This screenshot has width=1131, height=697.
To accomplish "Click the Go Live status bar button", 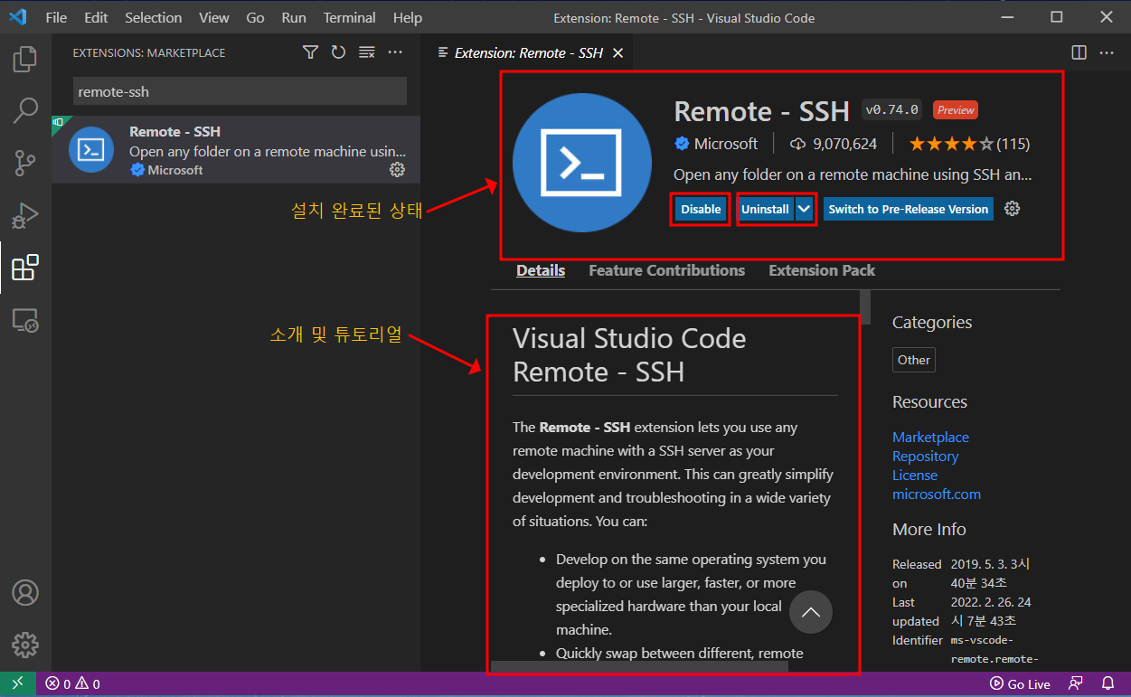I will coord(1021,684).
